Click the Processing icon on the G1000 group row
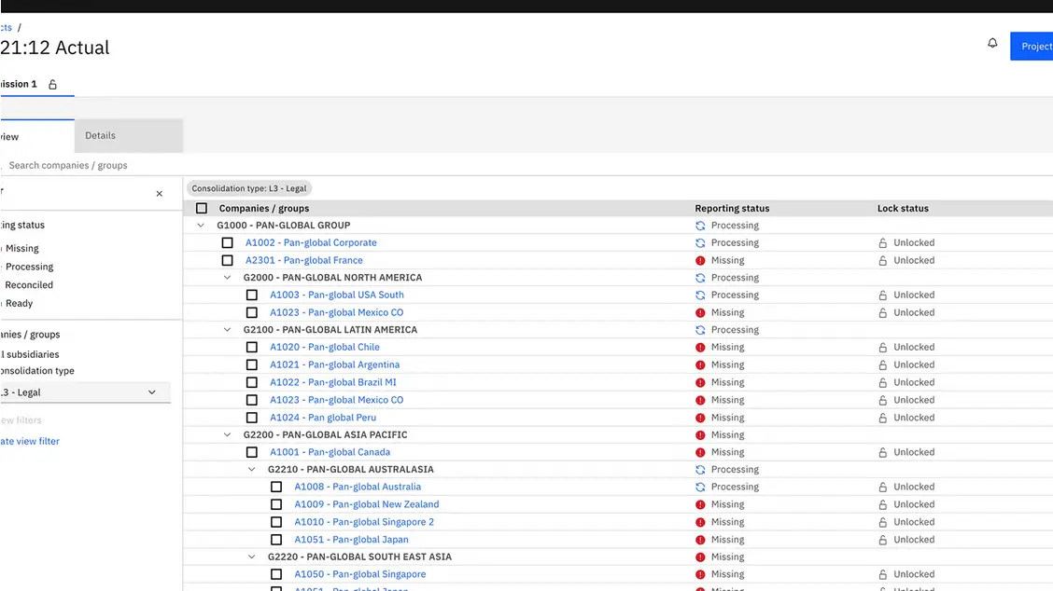 click(x=700, y=226)
